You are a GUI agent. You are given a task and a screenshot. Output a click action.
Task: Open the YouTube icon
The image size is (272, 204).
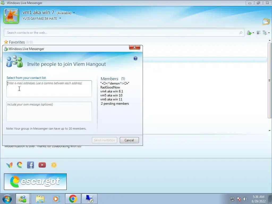coord(42,165)
